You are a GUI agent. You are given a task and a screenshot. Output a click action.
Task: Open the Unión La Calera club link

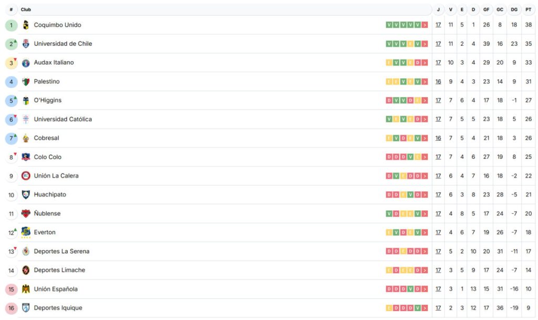[56, 176]
